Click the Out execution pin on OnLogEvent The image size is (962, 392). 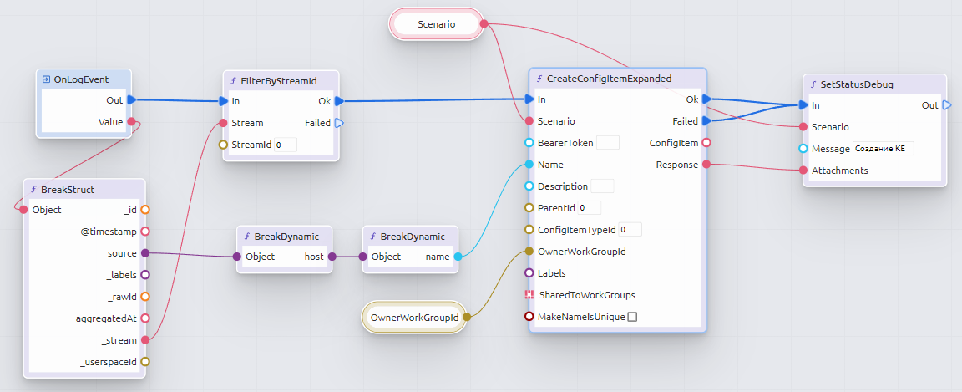coord(131,100)
